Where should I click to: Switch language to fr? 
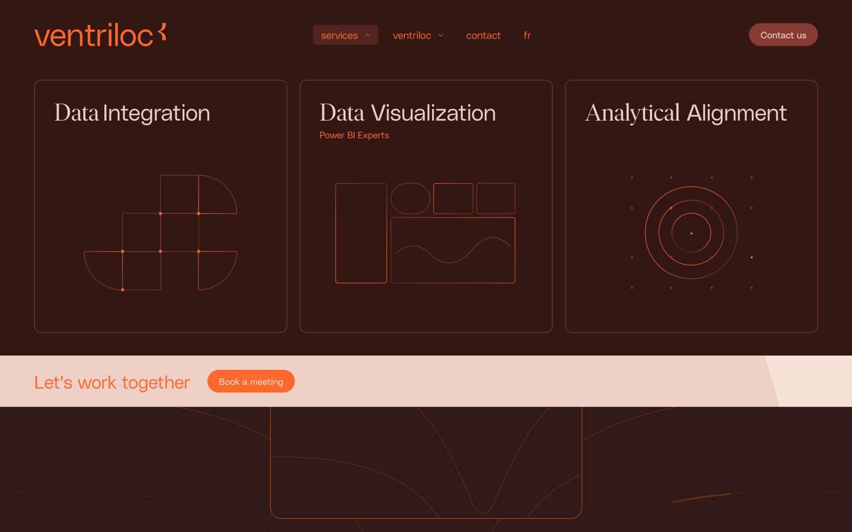pyautogui.click(x=527, y=35)
